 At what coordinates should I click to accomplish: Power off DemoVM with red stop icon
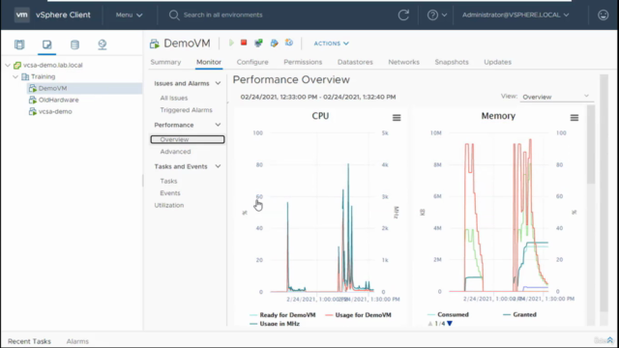tap(244, 43)
